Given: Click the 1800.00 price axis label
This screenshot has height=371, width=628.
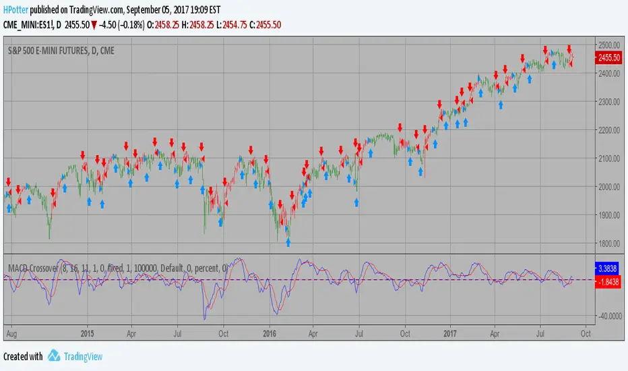Looking at the screenshot, I should [609, 244].
